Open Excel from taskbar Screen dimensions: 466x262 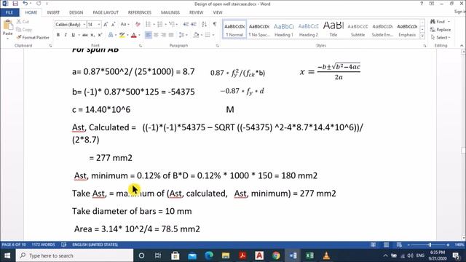309,255
